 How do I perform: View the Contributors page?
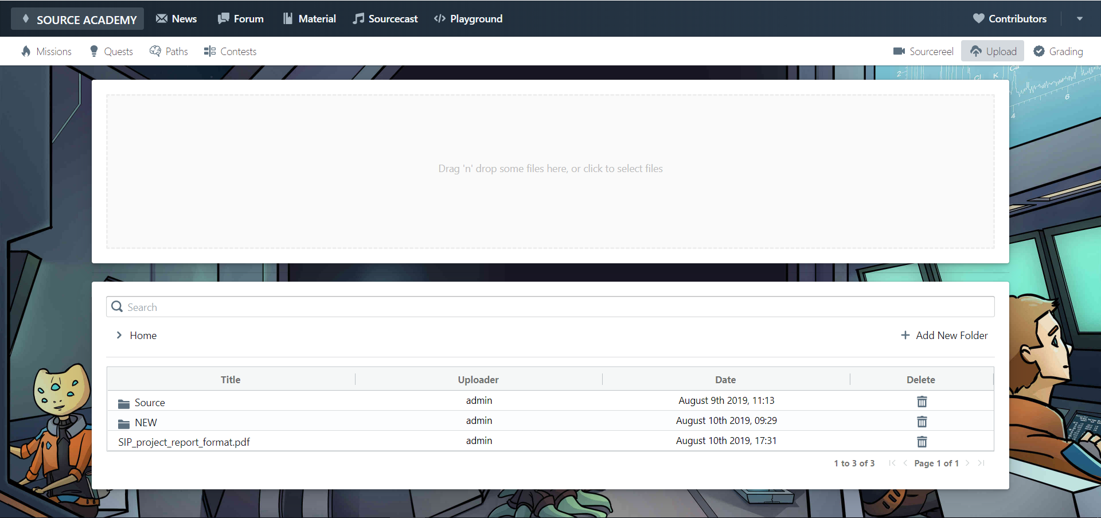click(1010, 19)
